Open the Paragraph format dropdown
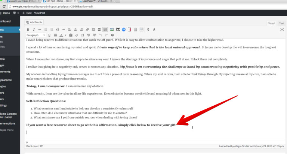Screen dimensions: 287x154 (x=36, y=35)
